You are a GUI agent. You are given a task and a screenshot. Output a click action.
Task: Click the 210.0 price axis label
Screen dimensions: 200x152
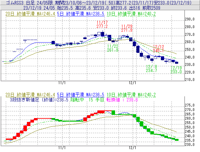click(x=190, y=80)
